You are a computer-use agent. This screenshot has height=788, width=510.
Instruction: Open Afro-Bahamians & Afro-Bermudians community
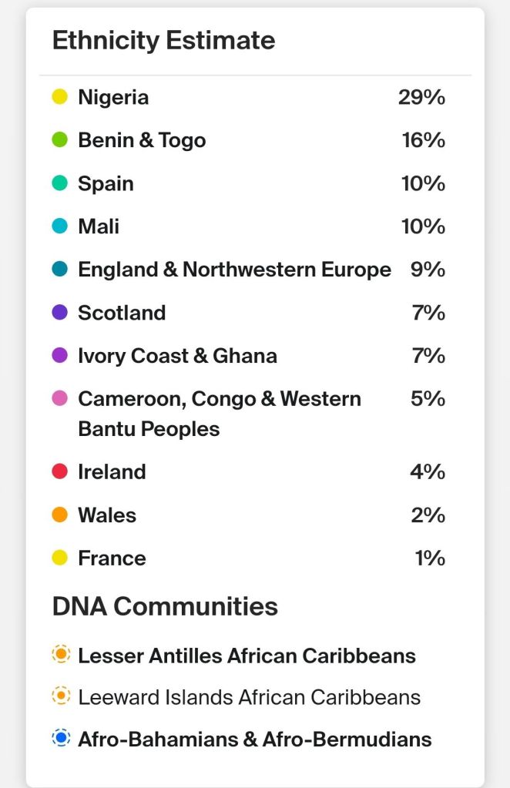pos(254,739)
